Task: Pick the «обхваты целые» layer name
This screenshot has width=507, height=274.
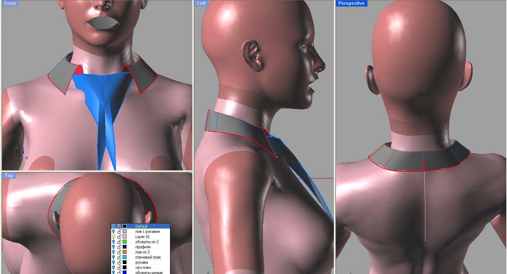Action: (149, 273)
